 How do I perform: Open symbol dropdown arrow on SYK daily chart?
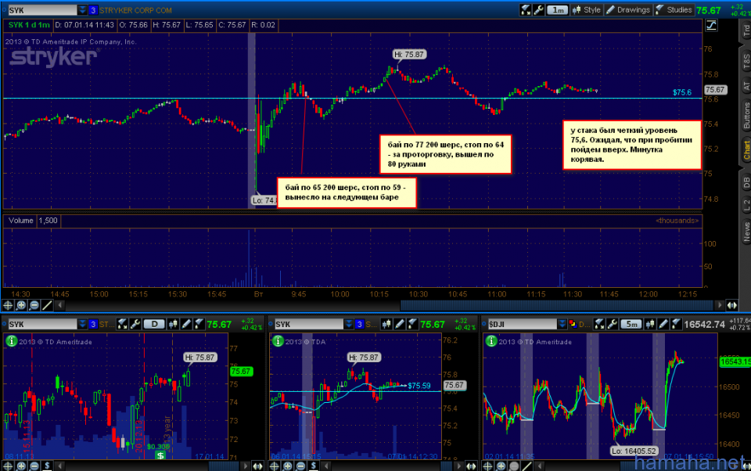[x=82, y=325]
